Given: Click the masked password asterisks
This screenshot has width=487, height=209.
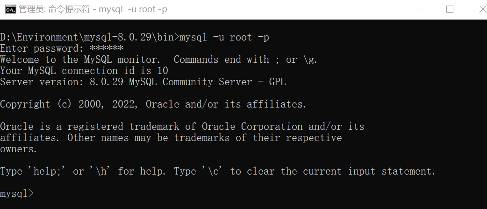Looking at the screenshot, I should tap(107, 48).
